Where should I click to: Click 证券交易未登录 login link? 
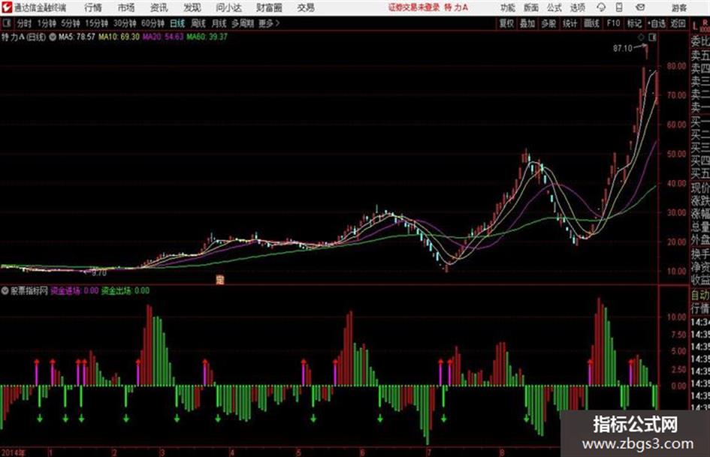[x=414, y=8]
